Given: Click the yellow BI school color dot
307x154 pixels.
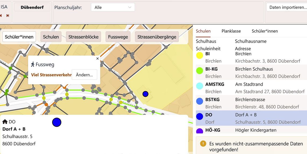Looking at the screenshot, I should (x=200, y=55).
